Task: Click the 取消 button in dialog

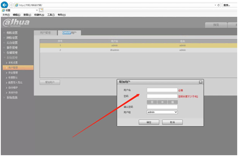Action: [x=172, y=122]
